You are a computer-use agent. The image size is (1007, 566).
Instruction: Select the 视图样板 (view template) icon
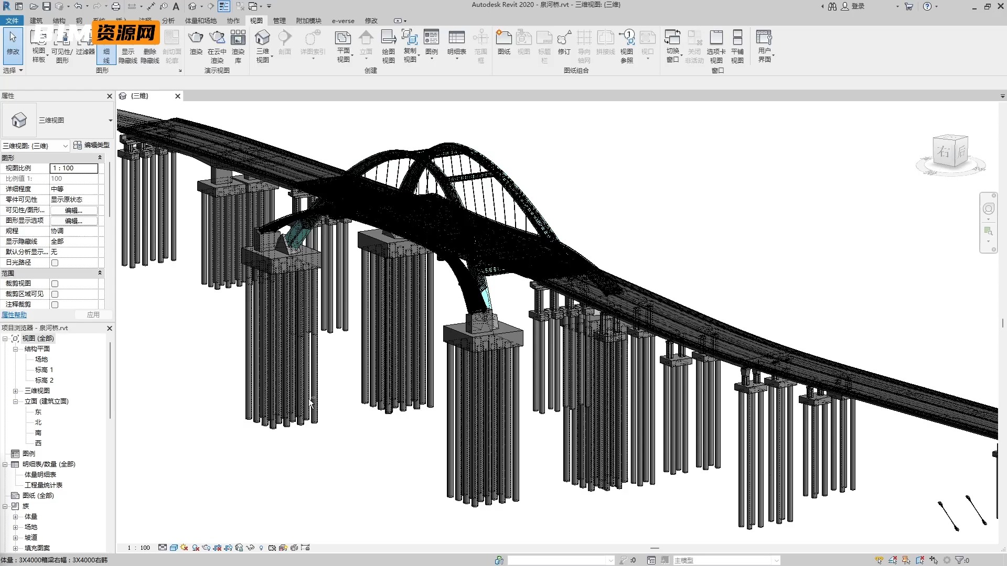38,45
